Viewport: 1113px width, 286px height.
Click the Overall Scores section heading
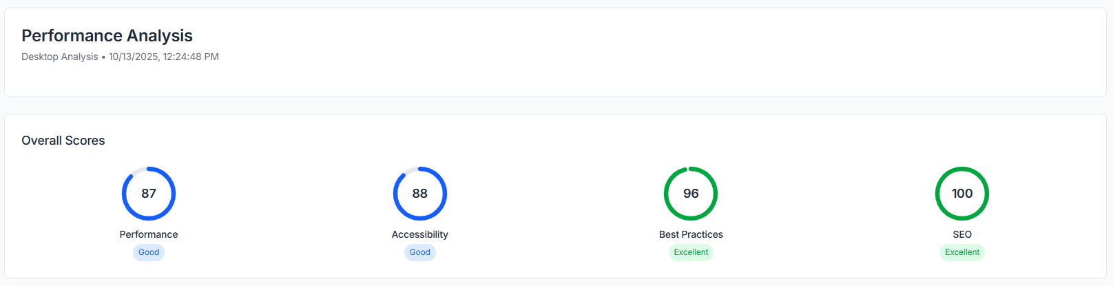63,141
